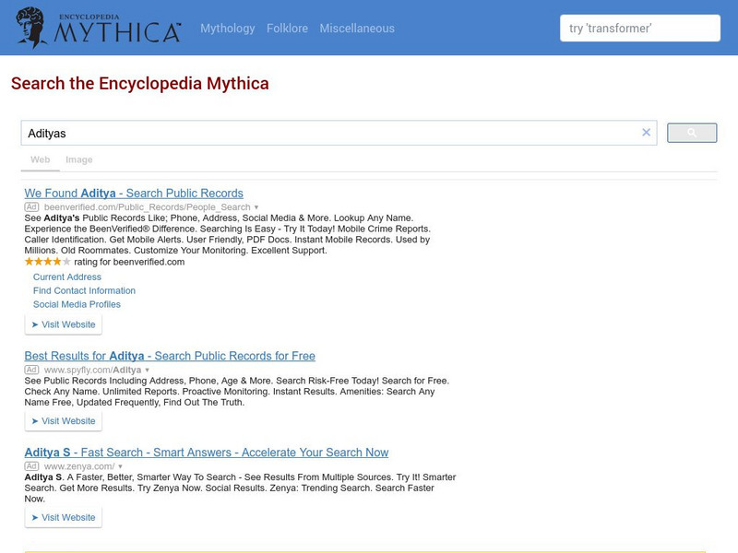Image resolution: width=738 pixels, height=553 pixels.
Task: Click Visit Website under the spyfly ad
Action: click(x=64, y=420)
